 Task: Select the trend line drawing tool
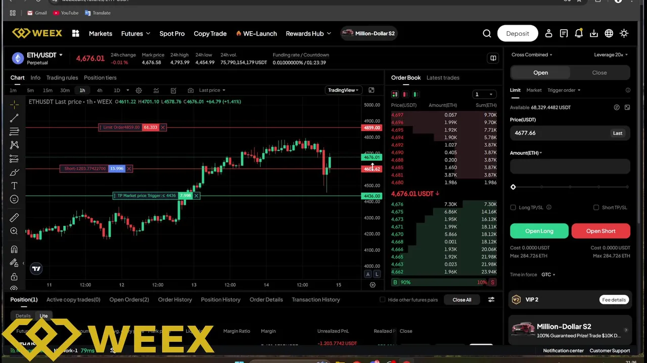[x=14, y=118]
